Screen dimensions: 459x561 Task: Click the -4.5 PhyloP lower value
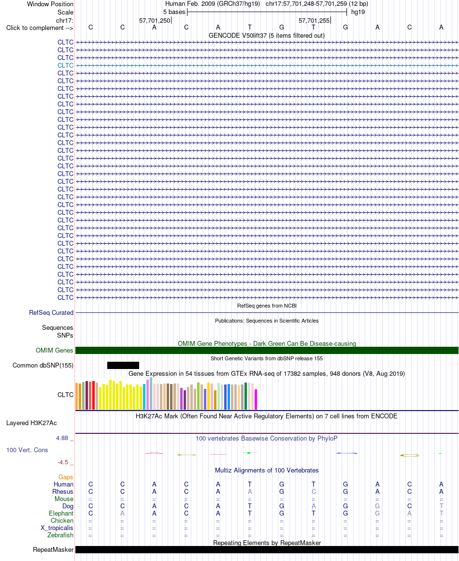pyautogui.click(x=63, y=463)
